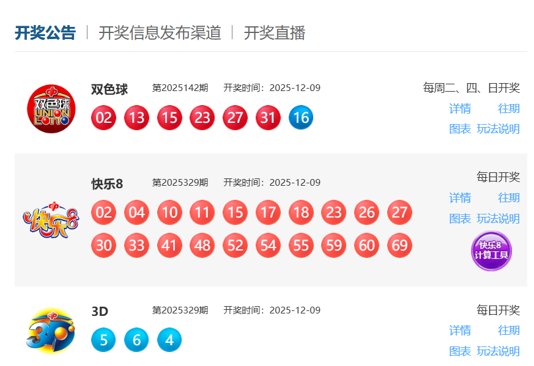View 往期 results for 3D
534x366 pixels.
(509, 331)
